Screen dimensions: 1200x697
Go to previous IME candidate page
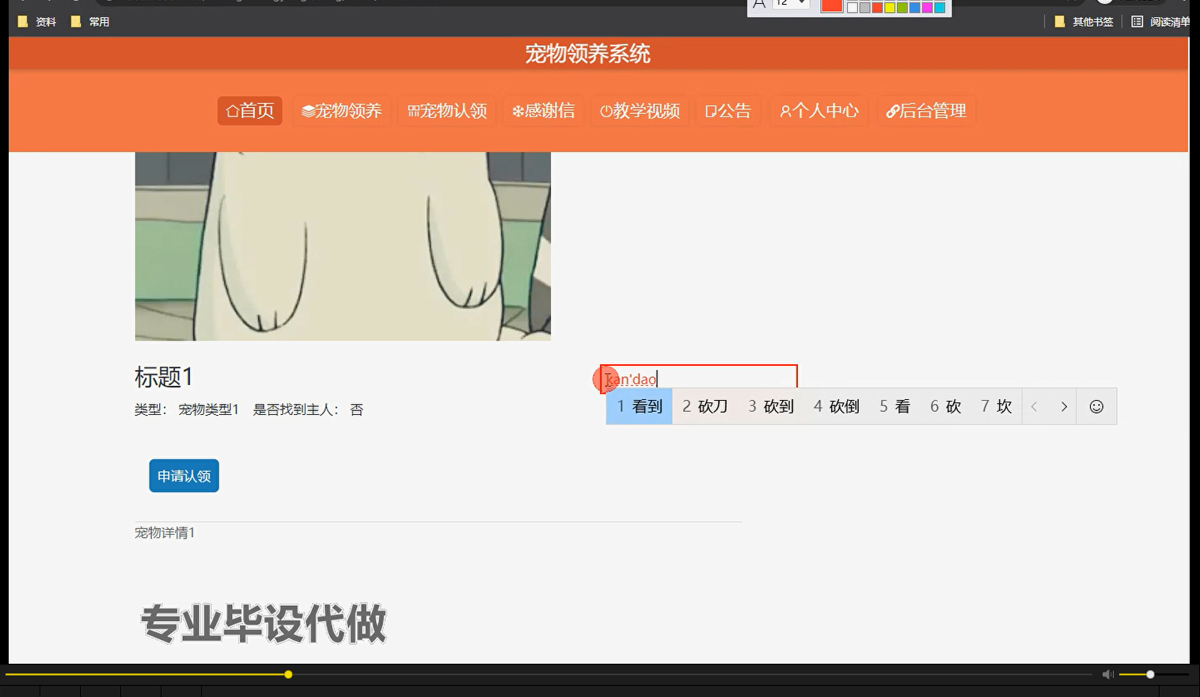[x=1034, y=406]
